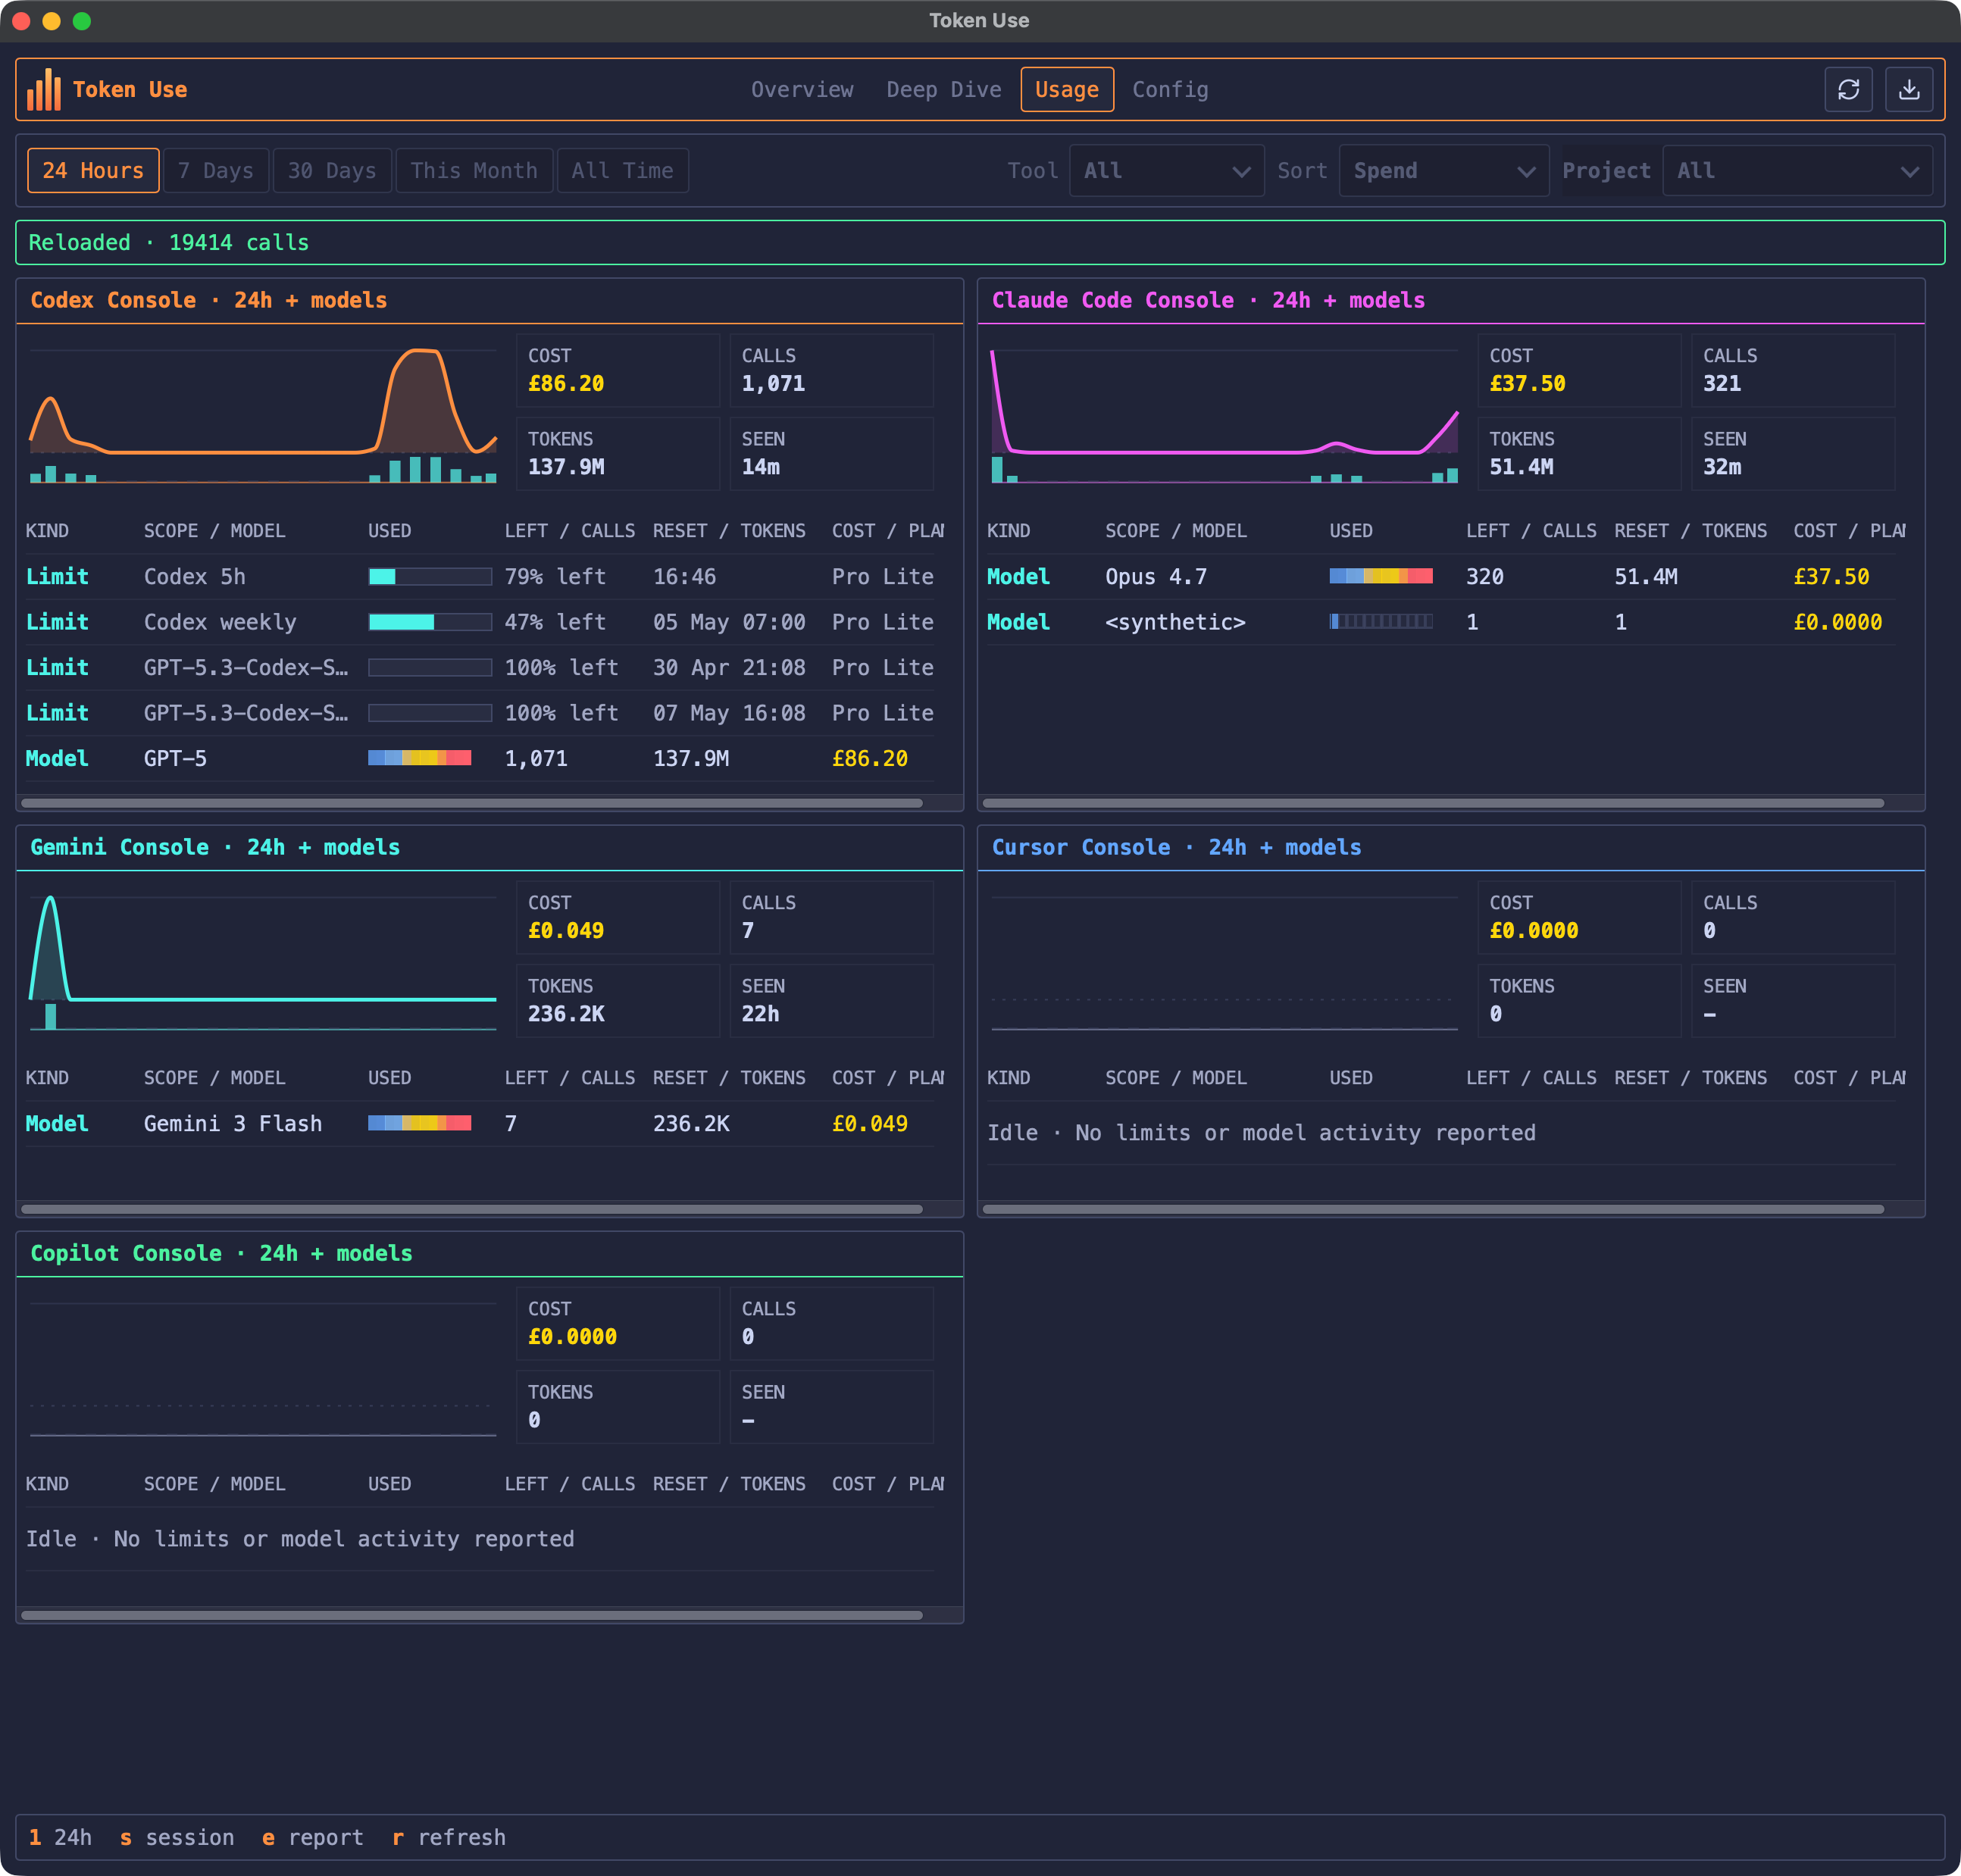Click the Copilot Console idle message
The width and height of the screenshot is (1961, 1876).
300,1539
